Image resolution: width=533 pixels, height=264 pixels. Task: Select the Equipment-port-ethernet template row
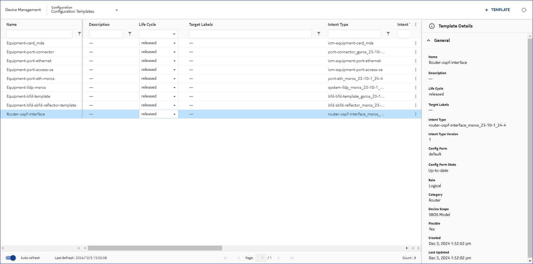click(x=29, y=61)
